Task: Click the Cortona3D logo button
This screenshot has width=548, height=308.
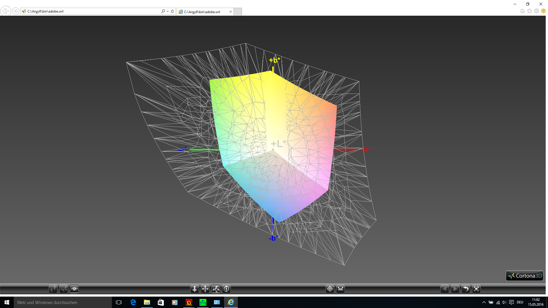Action: point(525,276)
